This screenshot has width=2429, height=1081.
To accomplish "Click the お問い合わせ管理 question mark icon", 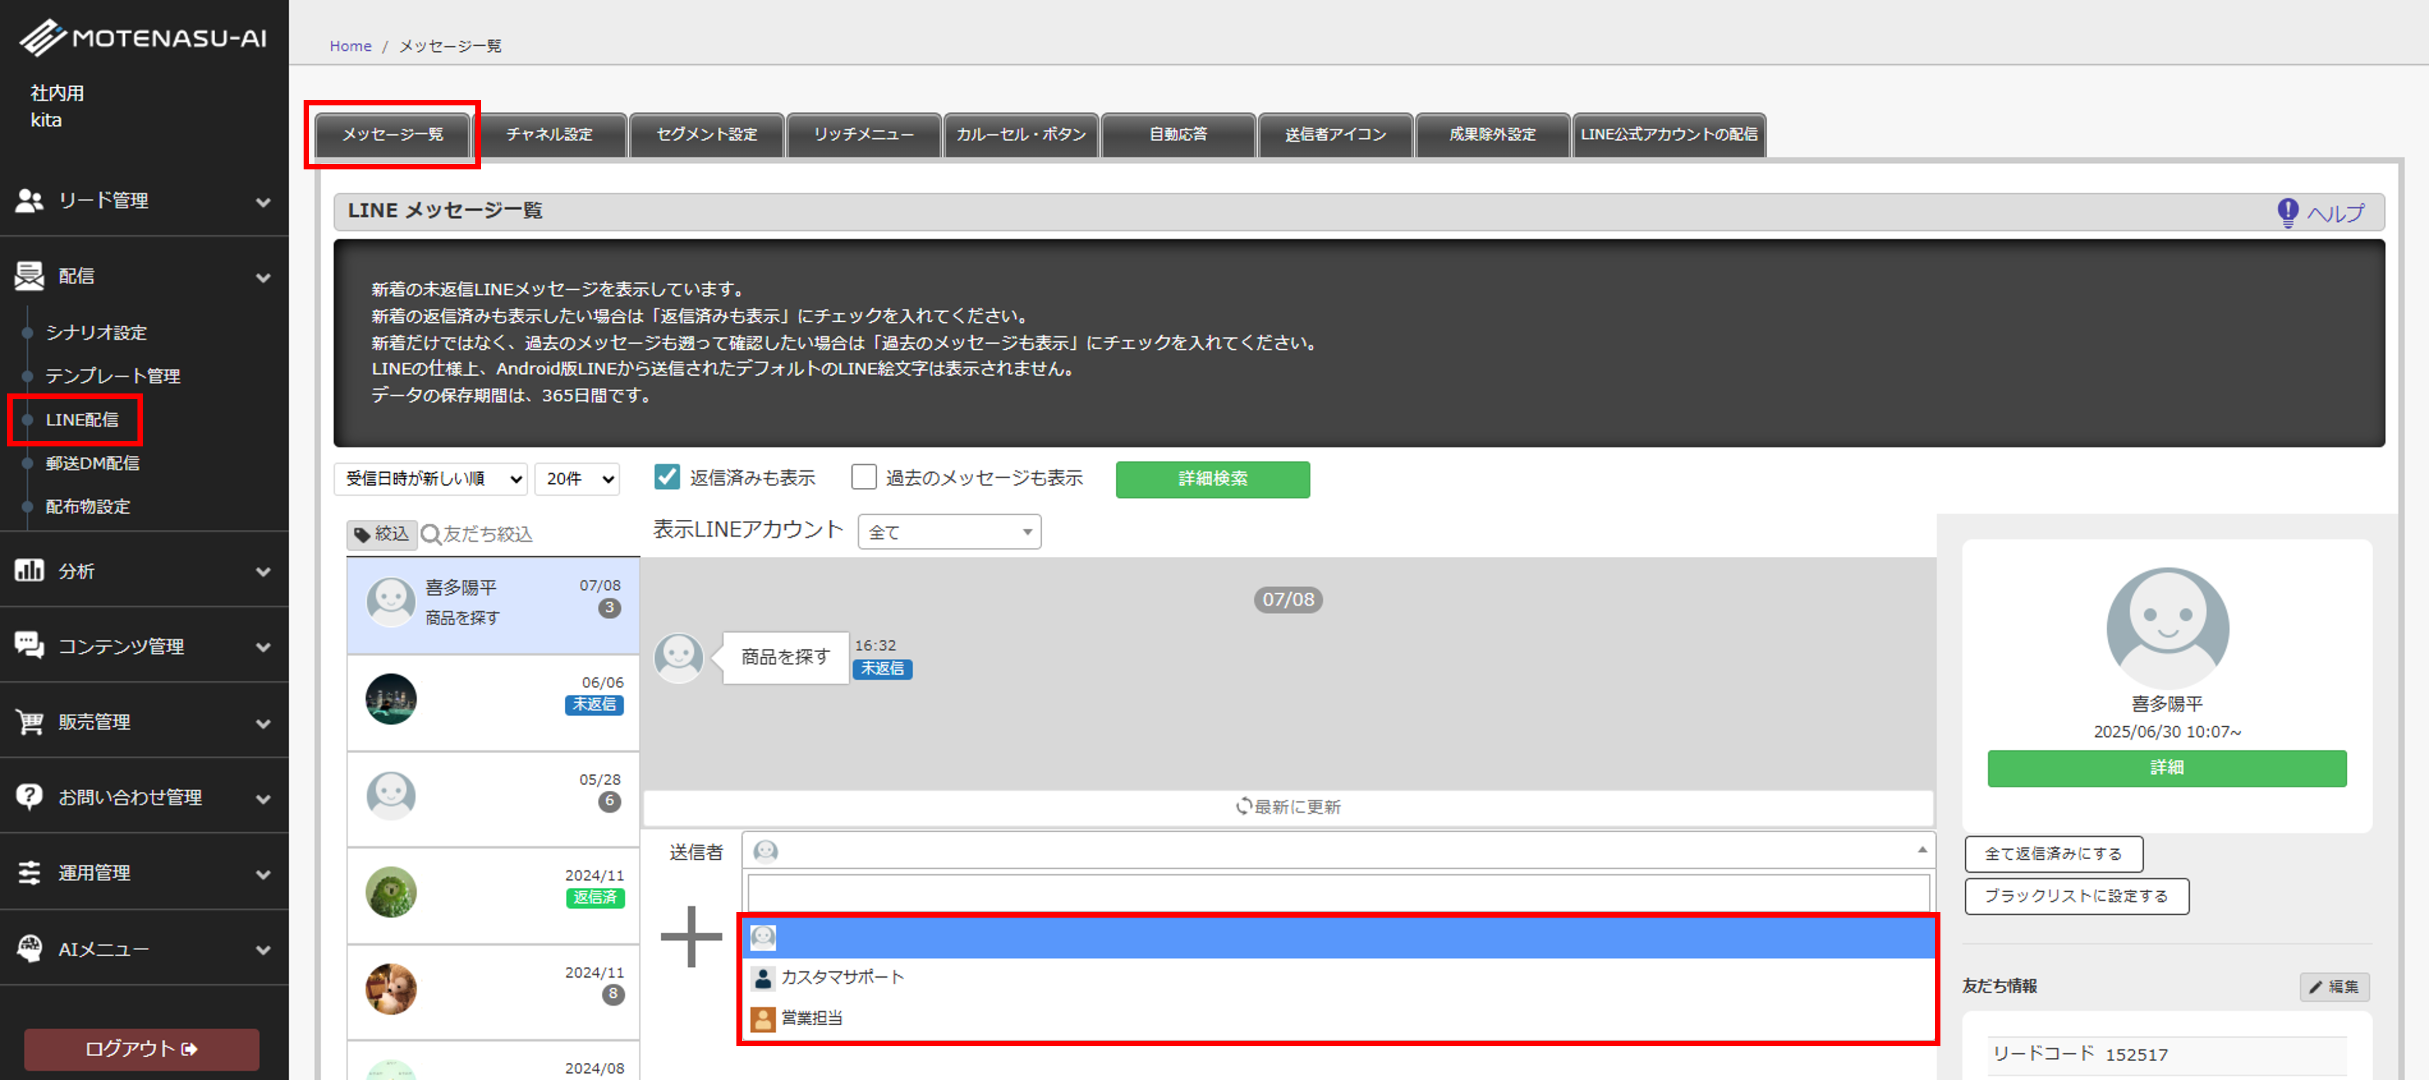I will click(29, 796).
